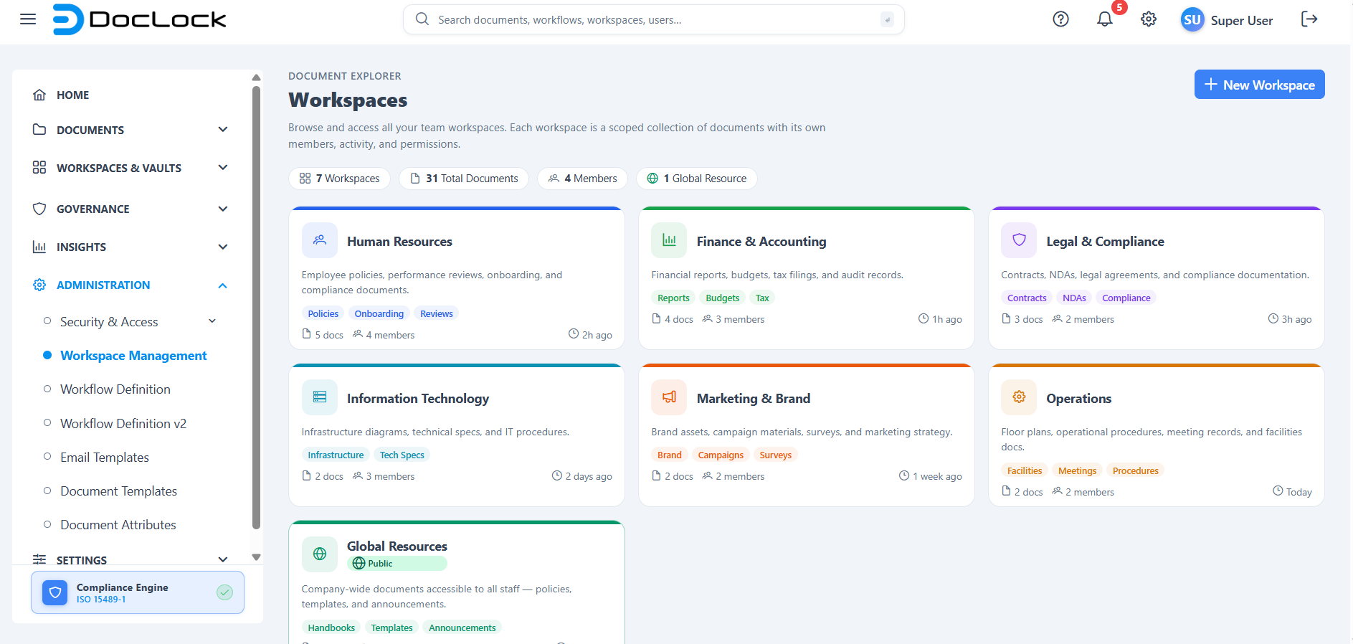Click the Insights chart icon

click(x=39, y=247)
